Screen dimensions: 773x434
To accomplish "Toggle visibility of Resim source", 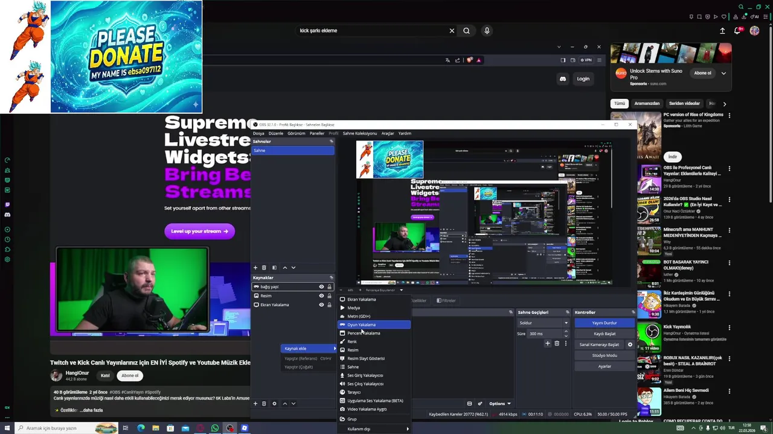I will (x=321, y=296).
